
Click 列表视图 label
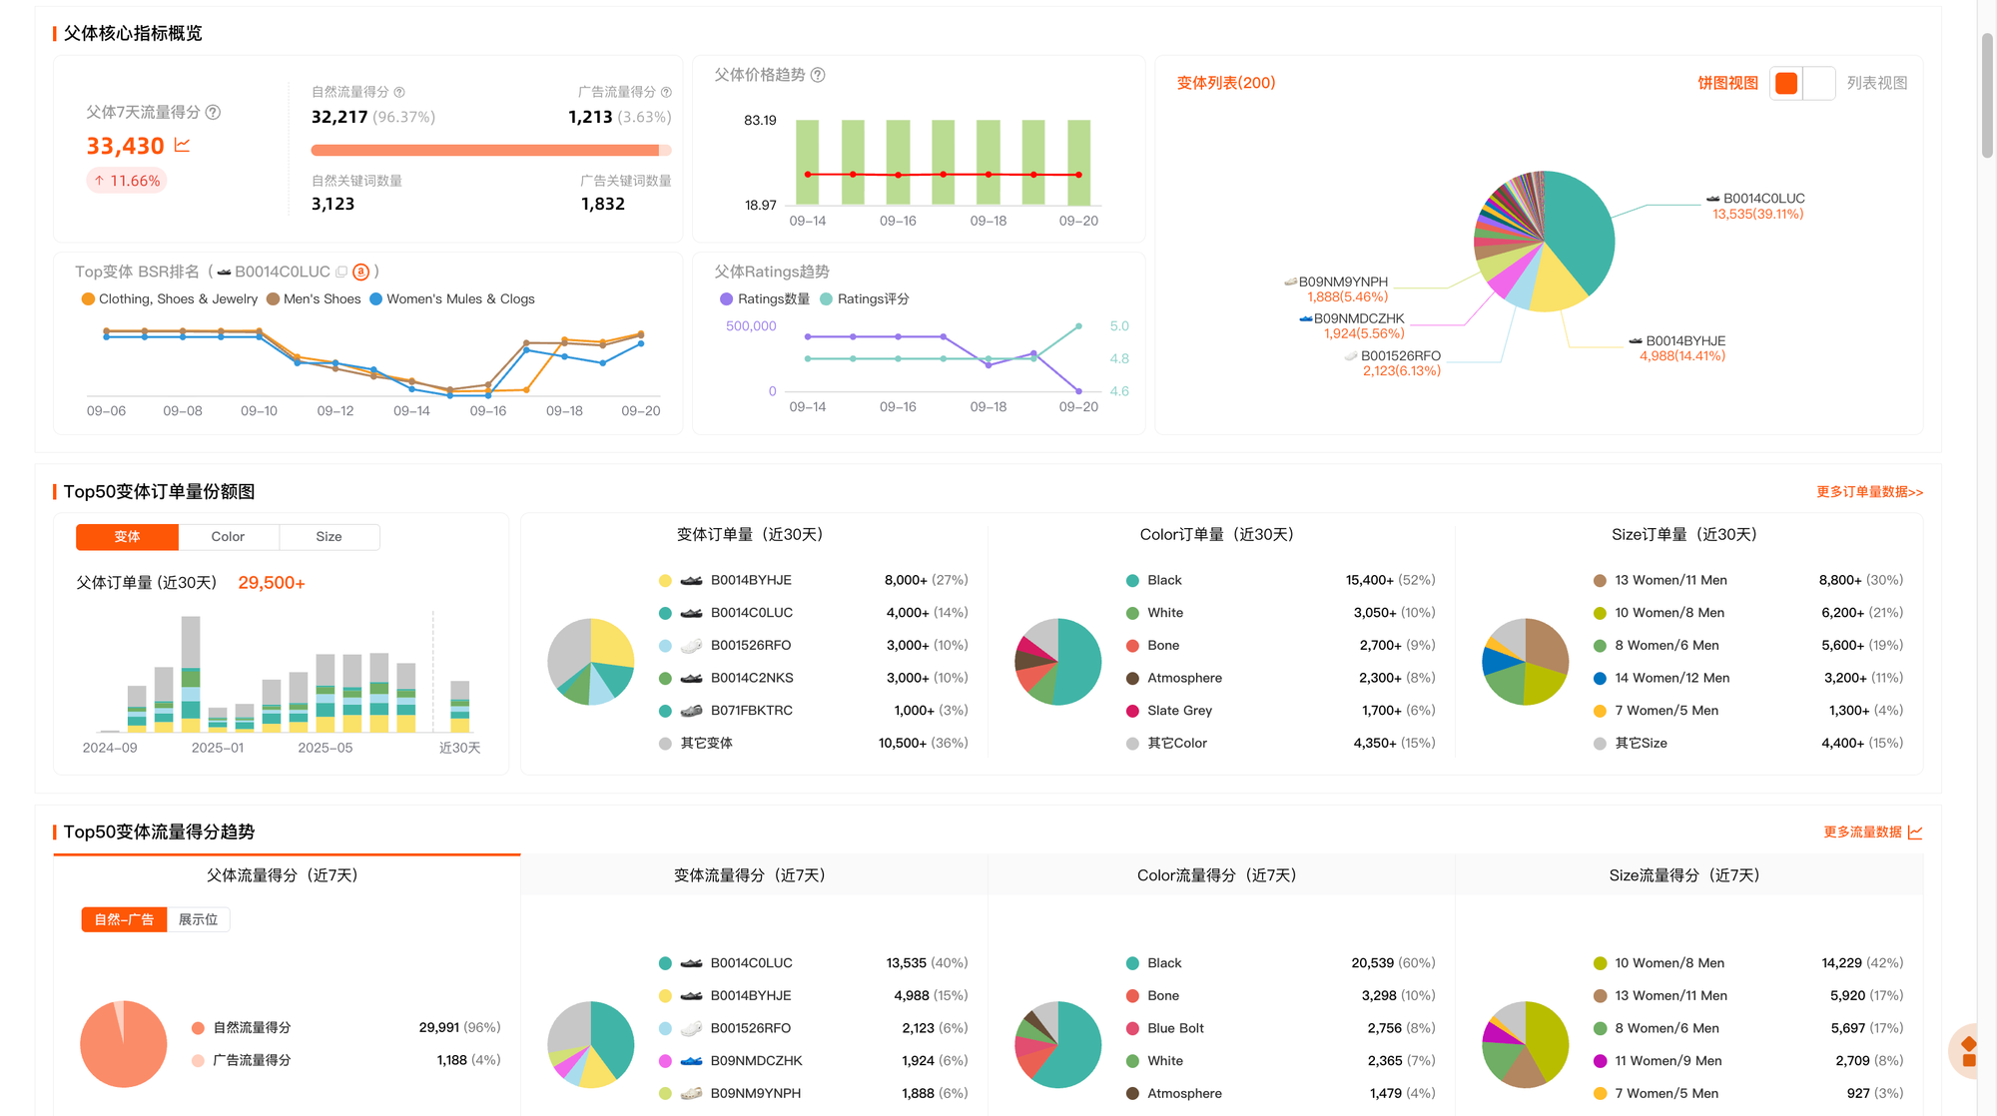point(1876,83)
